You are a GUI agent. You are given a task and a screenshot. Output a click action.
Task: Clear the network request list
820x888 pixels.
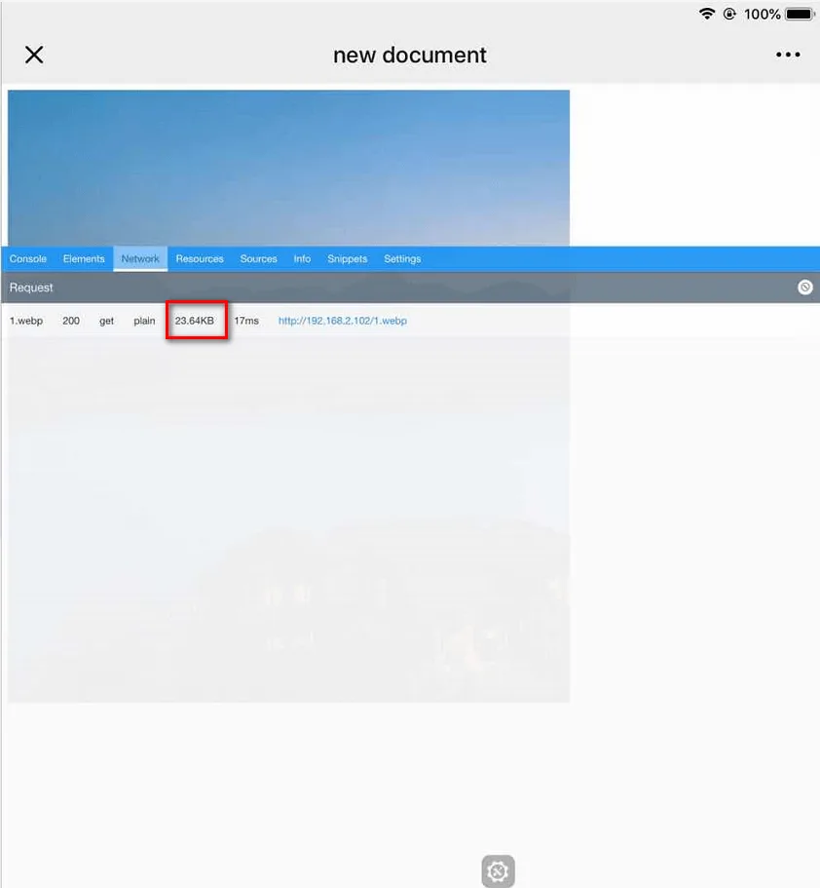804,288
